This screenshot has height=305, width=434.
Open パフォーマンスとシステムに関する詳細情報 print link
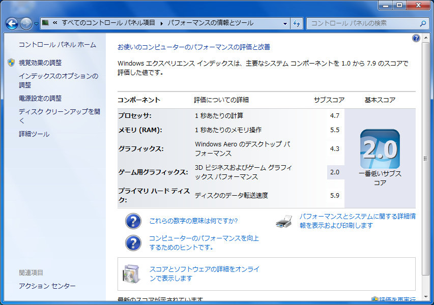click(x=357, y=221)
